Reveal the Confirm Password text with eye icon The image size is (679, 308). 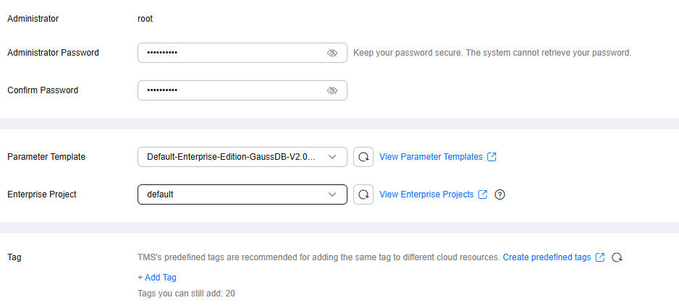click(x=332, y=90)
